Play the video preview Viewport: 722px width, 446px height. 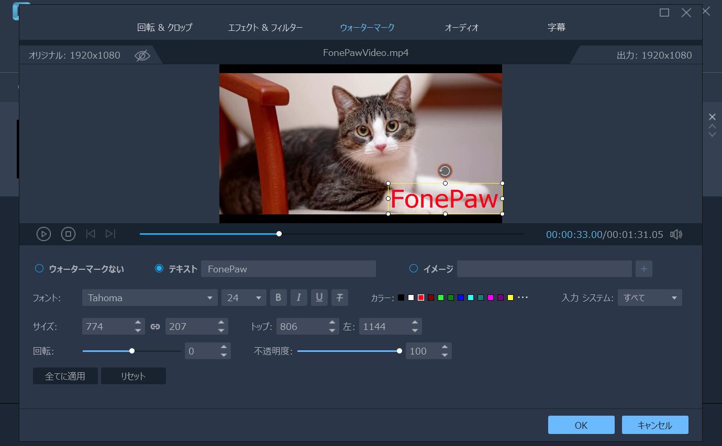pos(43,234)
